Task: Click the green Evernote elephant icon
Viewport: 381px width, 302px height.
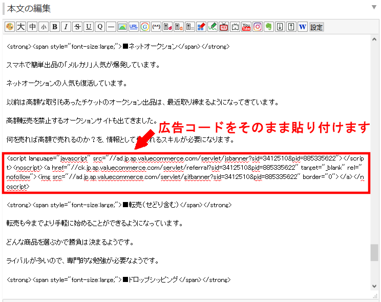Action: click(x=268, y=27)
